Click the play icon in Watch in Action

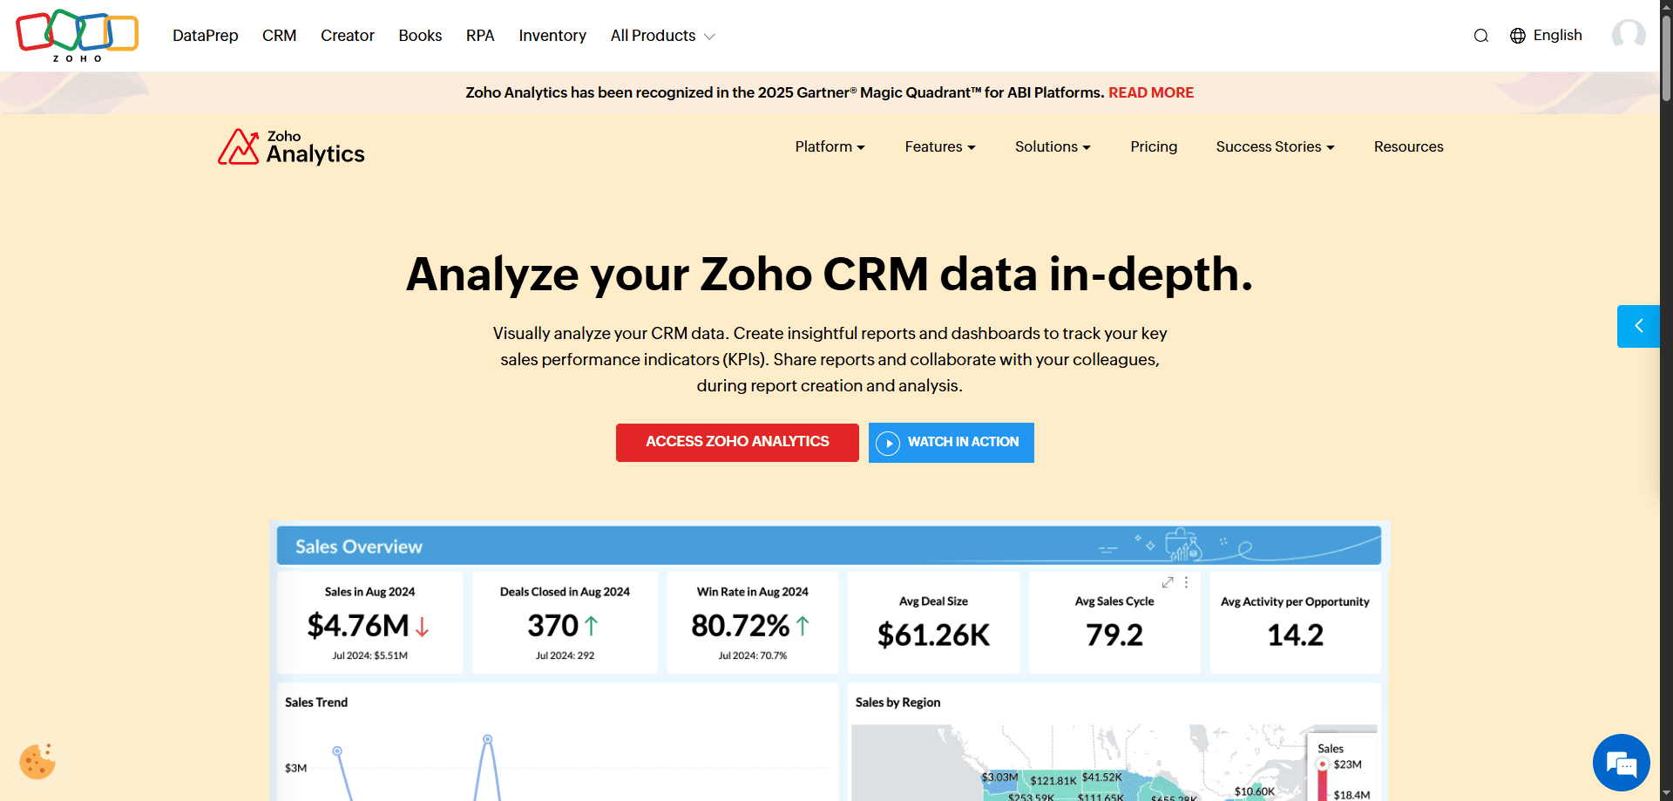click(x=887, y=443)
